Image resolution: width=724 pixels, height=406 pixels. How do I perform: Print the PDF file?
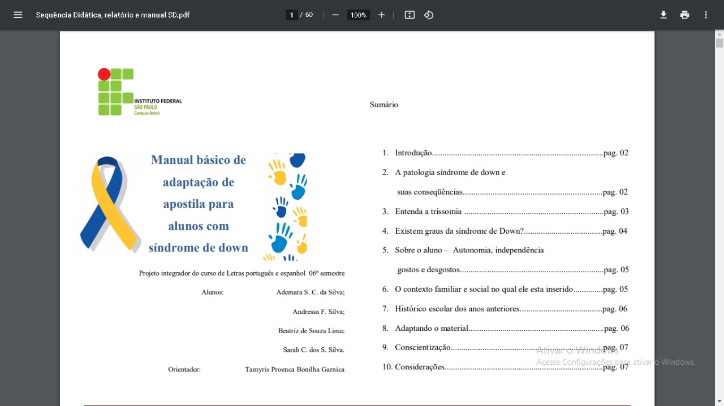[x=684, y=15]
